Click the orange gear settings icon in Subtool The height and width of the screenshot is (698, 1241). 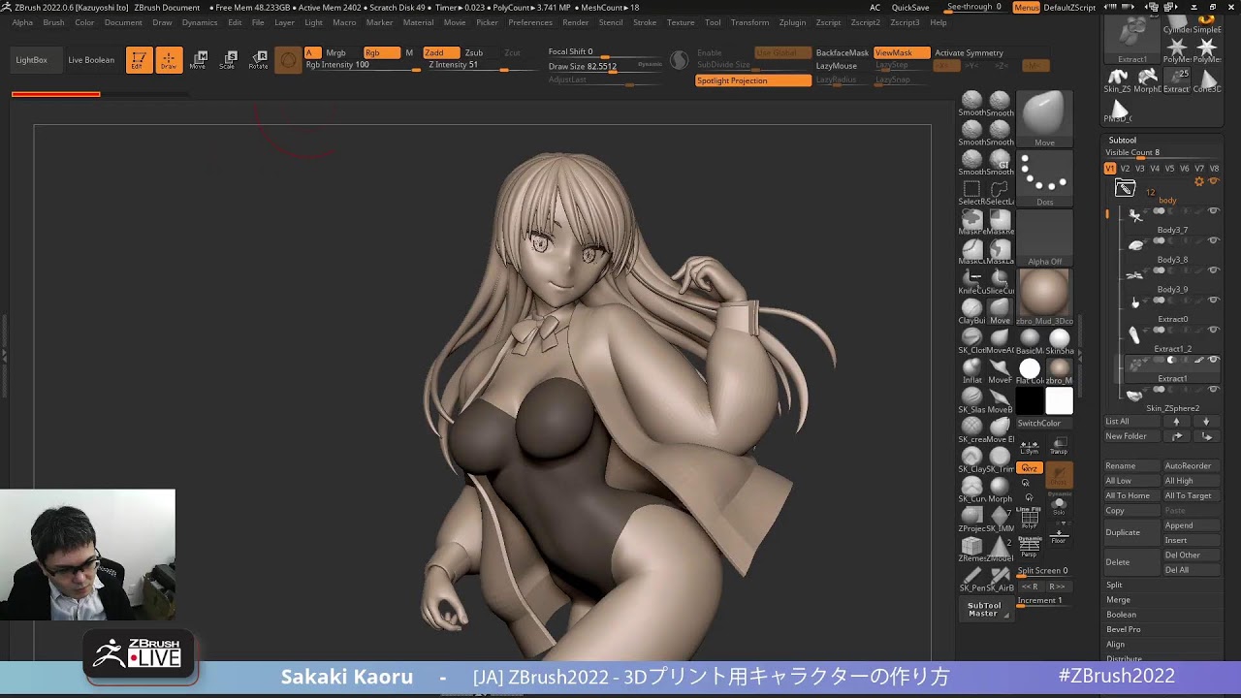pos(1199,181)
